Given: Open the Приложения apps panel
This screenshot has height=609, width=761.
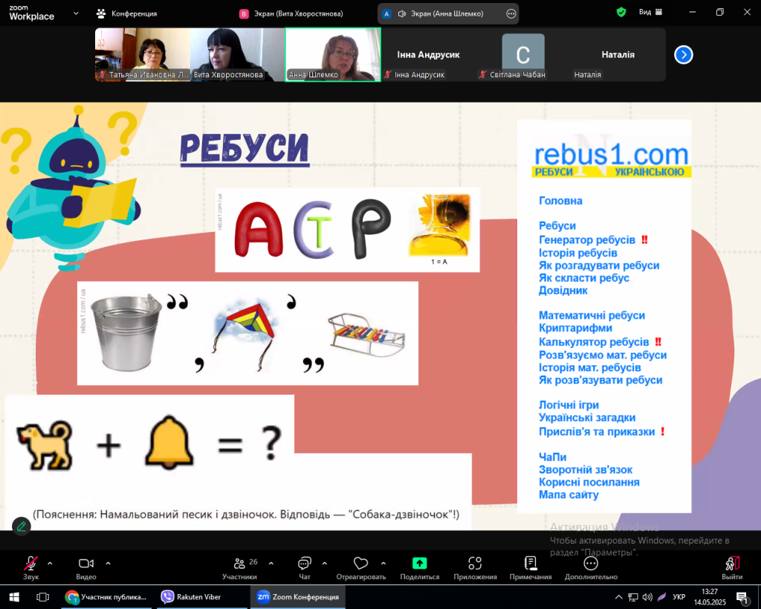Looking at the screenshot, I should pyautogui.click(x=475, y=567).
